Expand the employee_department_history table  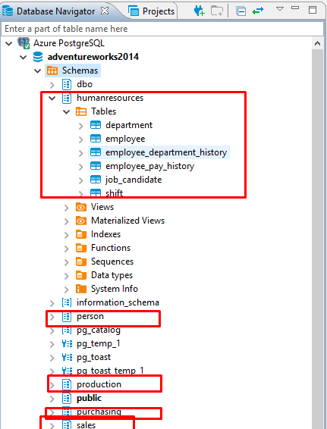click(80, 153)
